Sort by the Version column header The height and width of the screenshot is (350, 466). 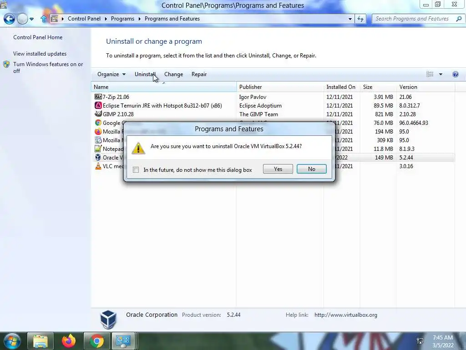point(425,87)
